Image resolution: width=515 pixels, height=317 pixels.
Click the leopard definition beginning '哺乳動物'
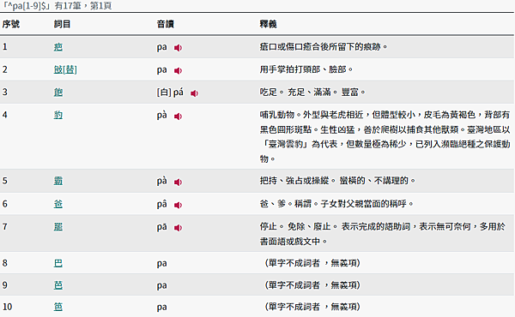pos(385,137)
